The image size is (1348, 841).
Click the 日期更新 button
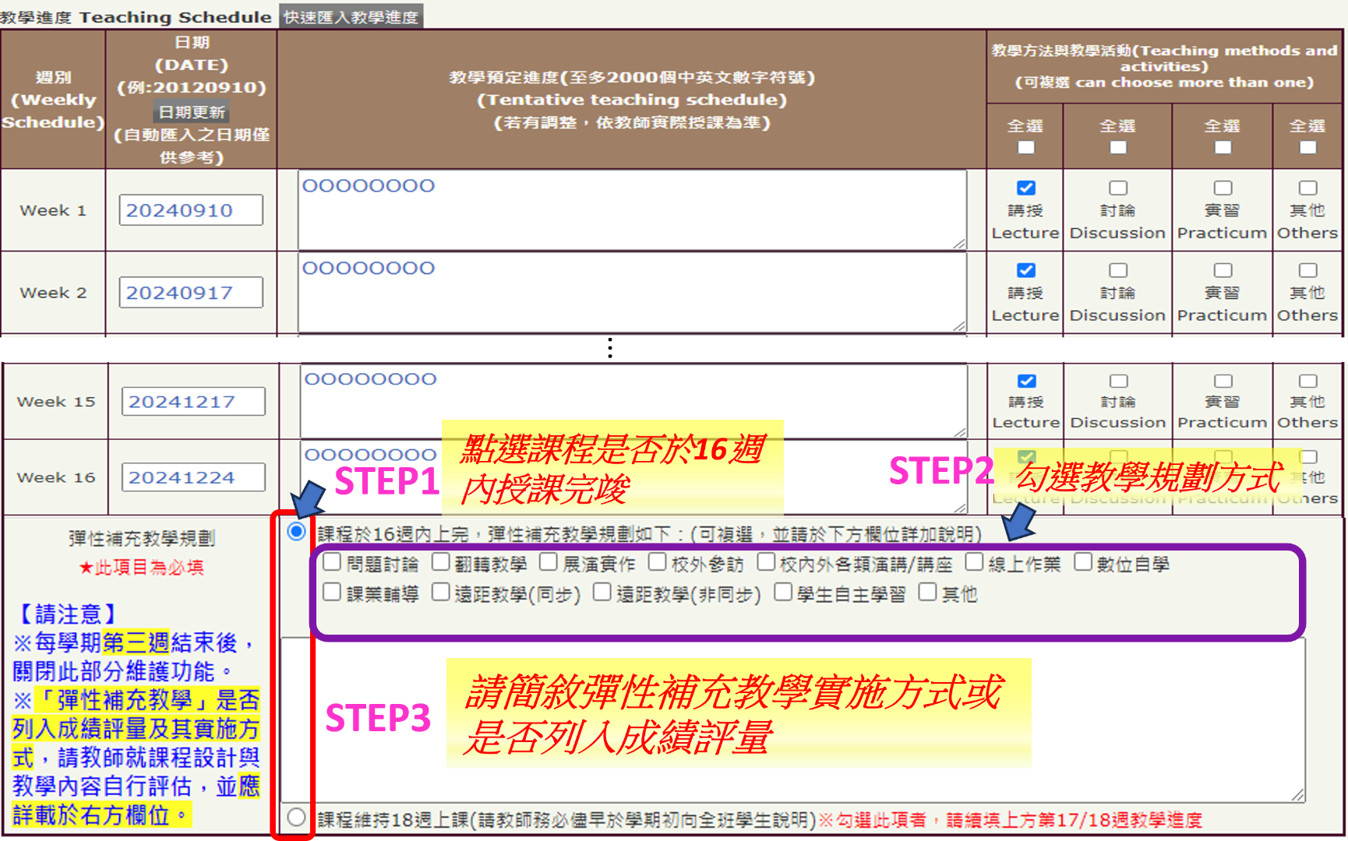192,112
